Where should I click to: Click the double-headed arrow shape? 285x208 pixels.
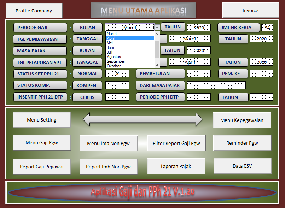point(143,119)
